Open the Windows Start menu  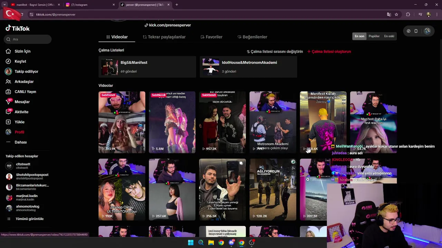tap(191, 242)
